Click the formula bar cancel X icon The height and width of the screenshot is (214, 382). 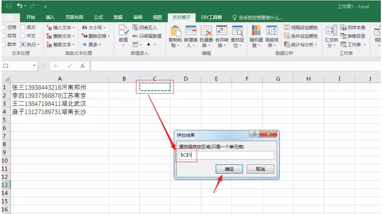click(56, 66)
